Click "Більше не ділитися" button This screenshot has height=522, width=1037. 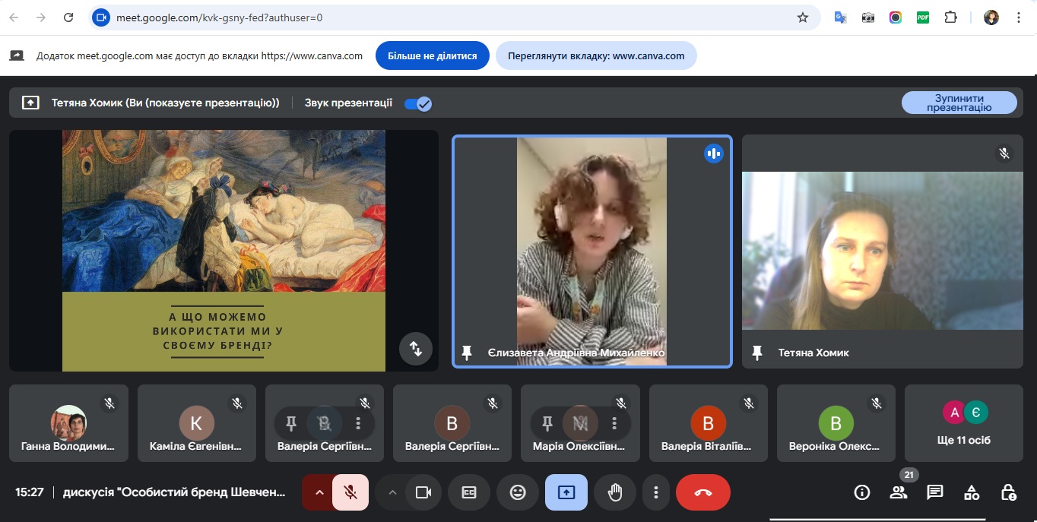pos(432,55)
